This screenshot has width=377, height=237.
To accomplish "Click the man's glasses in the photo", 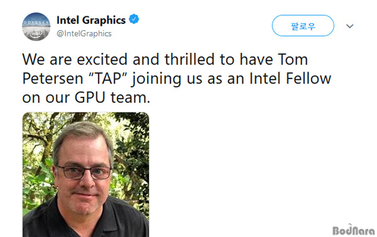I will (84, 172).
